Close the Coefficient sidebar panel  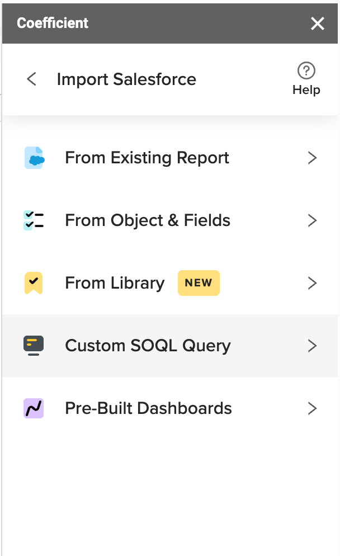click(x=317, y=23)
